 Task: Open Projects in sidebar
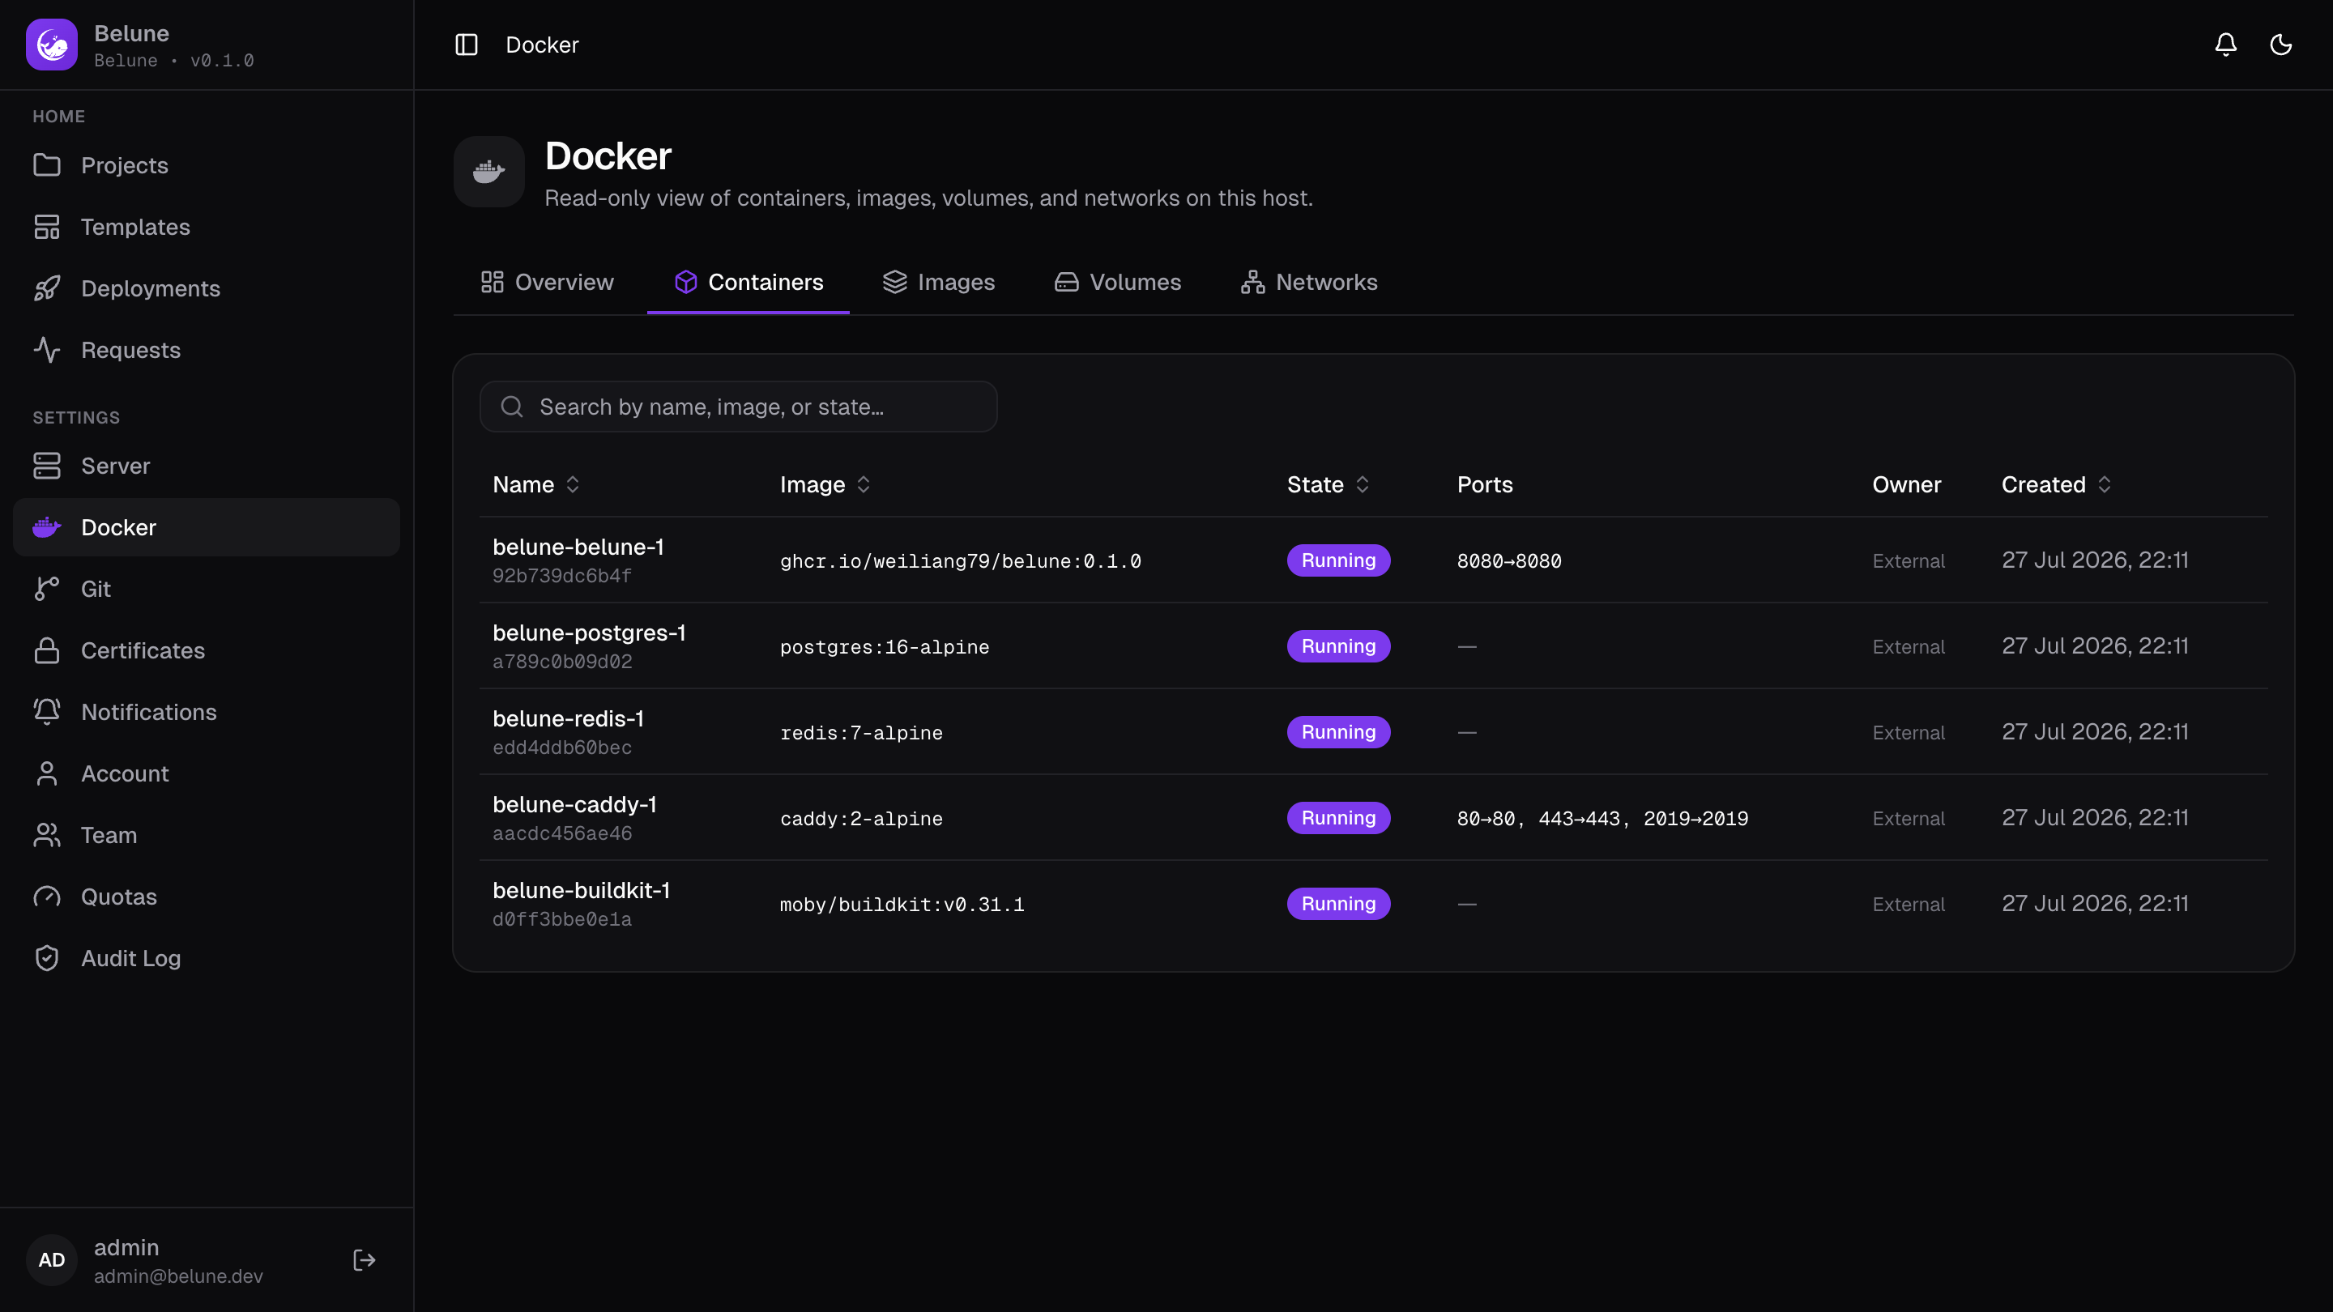coord(207,164)
